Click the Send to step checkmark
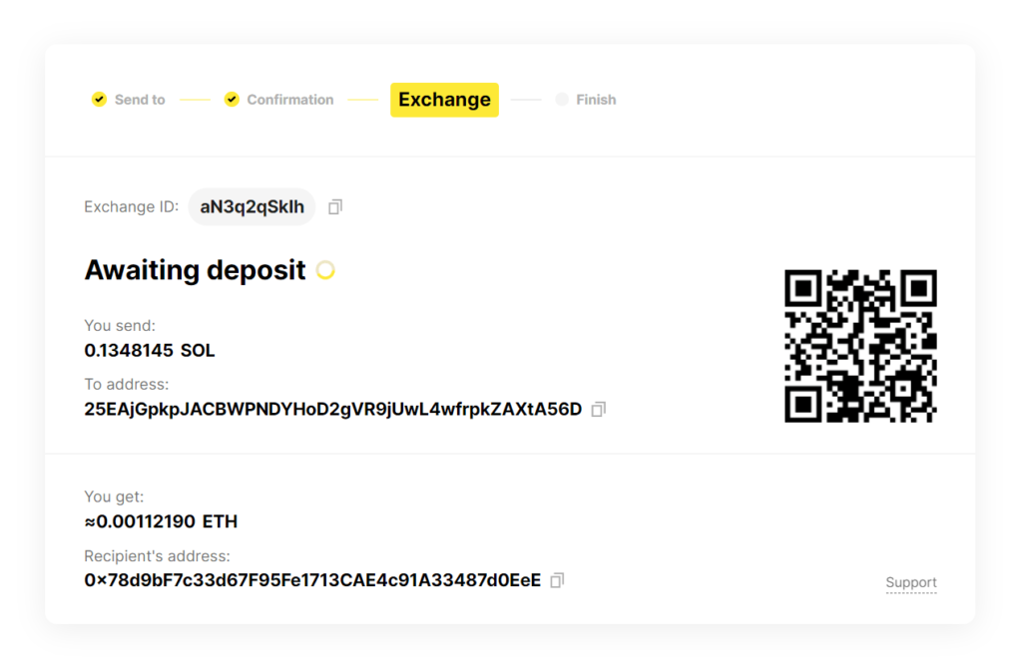Screen dimensions: 1022x669 [x=99, y=100]
